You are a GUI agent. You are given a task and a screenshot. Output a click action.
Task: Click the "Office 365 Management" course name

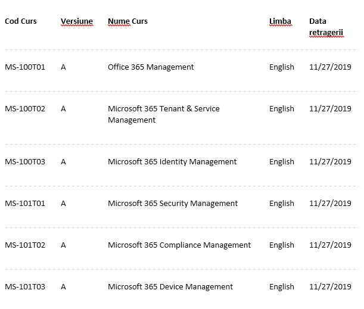151,67
